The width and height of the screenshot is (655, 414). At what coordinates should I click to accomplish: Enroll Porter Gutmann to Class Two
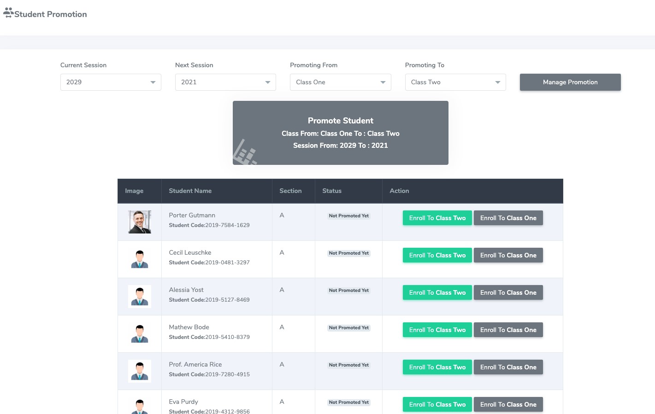tap(437, 218)
